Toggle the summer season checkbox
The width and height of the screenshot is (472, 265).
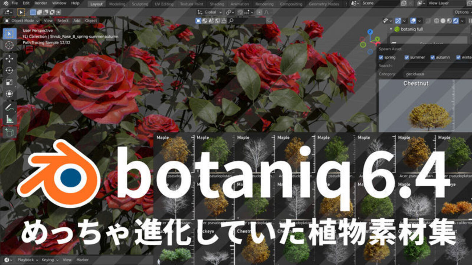[x=407, y=57]
